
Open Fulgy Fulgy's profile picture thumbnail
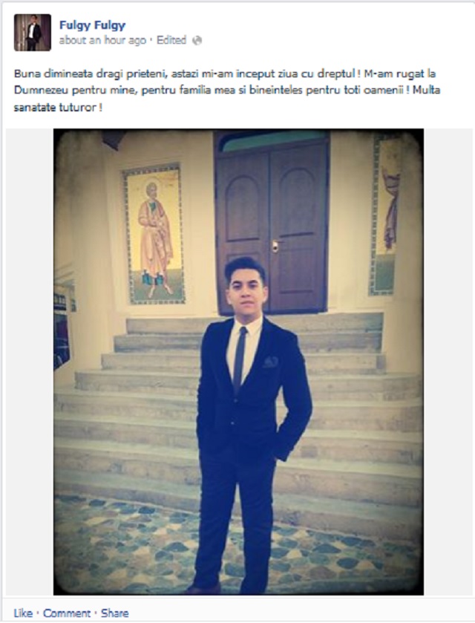(33, 33)
